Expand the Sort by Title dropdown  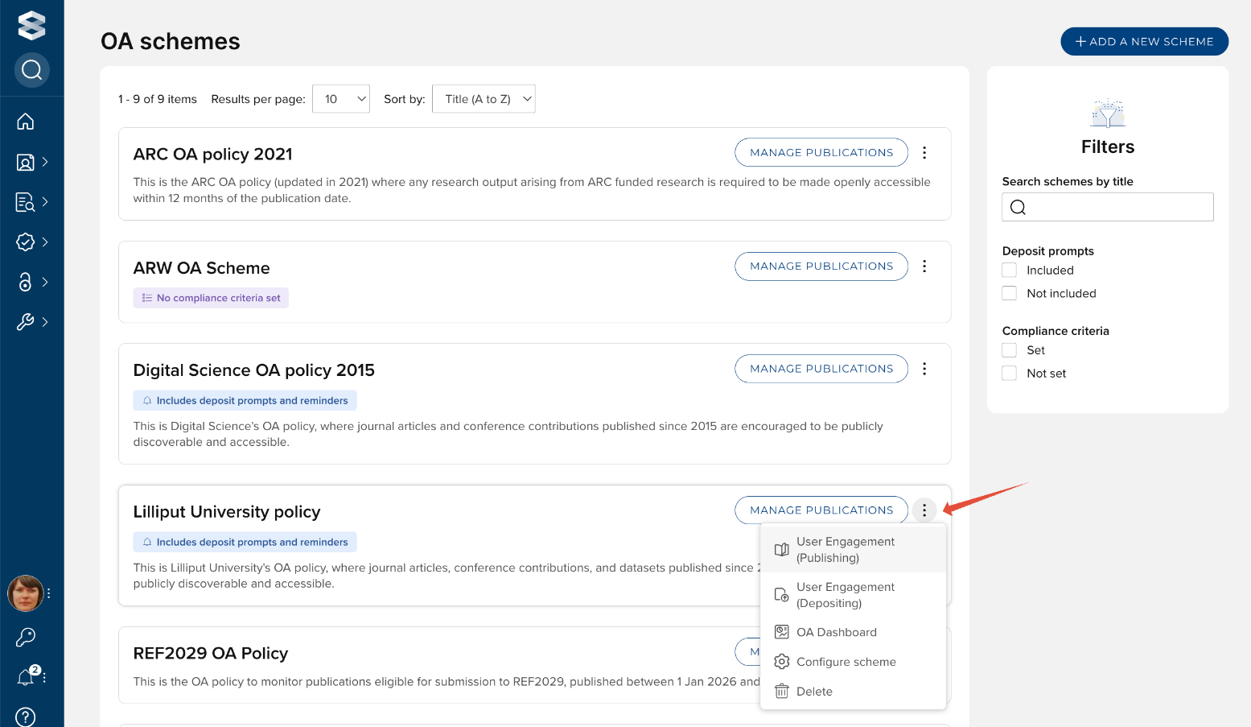[x=484, y=99]
